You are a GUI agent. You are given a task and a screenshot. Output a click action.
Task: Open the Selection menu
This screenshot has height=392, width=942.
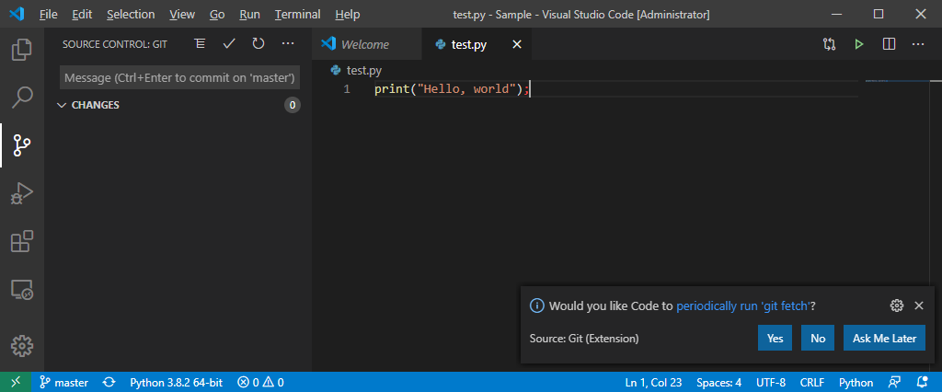(131, 14)
